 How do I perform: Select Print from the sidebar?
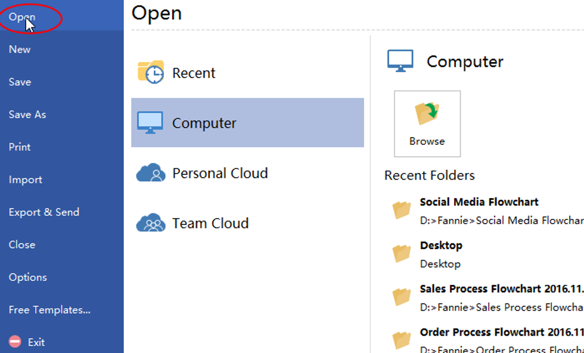(20, 147)
